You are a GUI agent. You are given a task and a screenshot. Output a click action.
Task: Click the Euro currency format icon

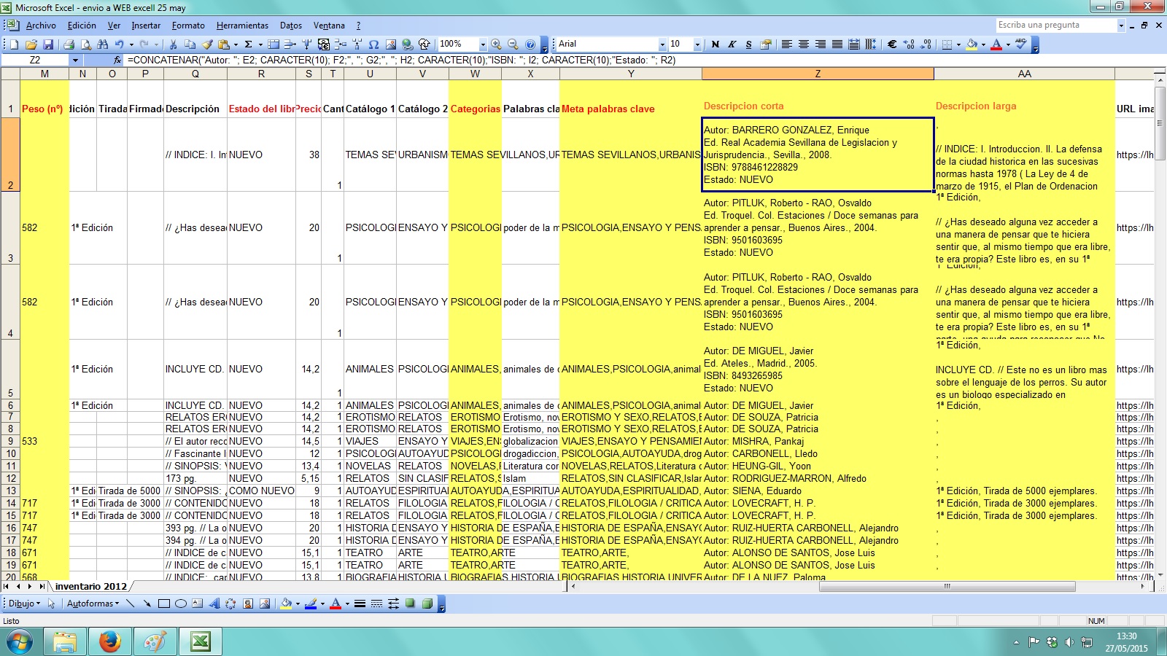tap(891, 44)
